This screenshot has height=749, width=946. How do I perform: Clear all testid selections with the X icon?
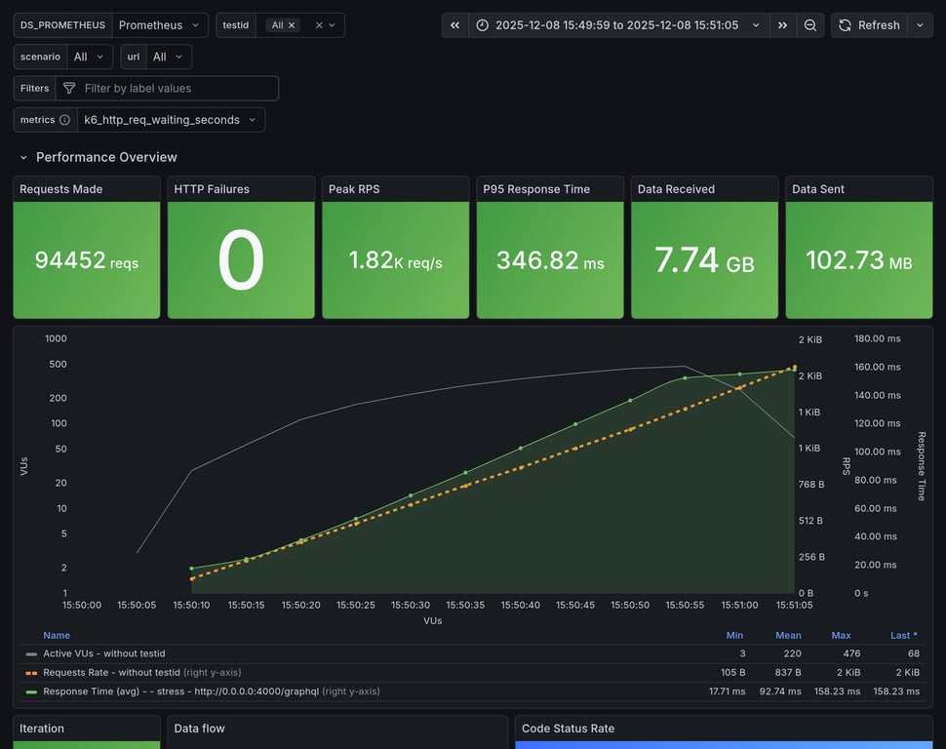pos(319,24)
